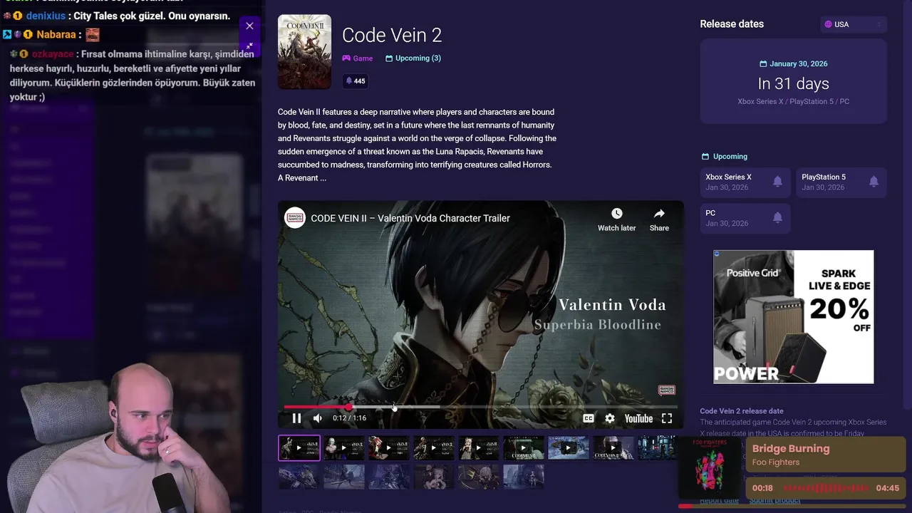912x513 pixels.
Task: Select the first highlighted trailer thumbnail
Action: [299, 448]
